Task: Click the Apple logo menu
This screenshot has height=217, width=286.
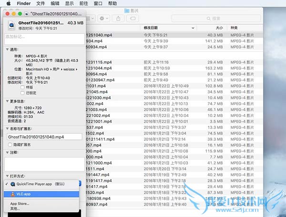Action: tap(8, 3)
